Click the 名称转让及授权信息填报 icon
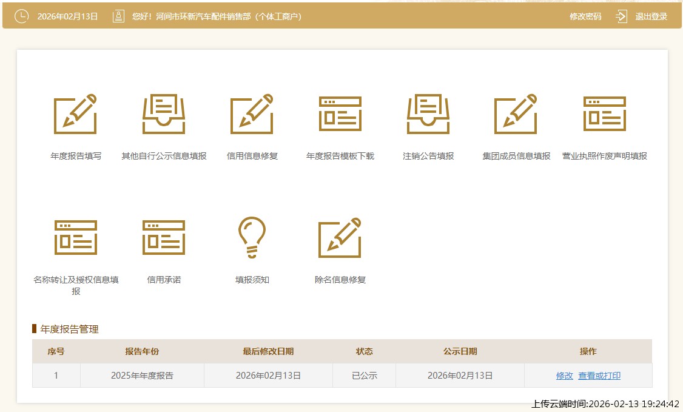This screenshot has width=683, height=412. click(76, 238)
